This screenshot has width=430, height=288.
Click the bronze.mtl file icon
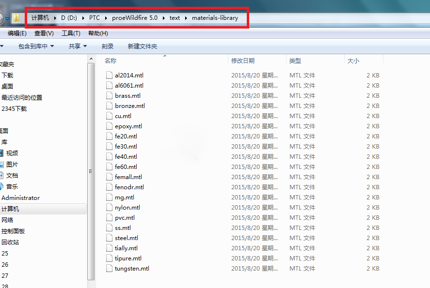pos(109,106)
